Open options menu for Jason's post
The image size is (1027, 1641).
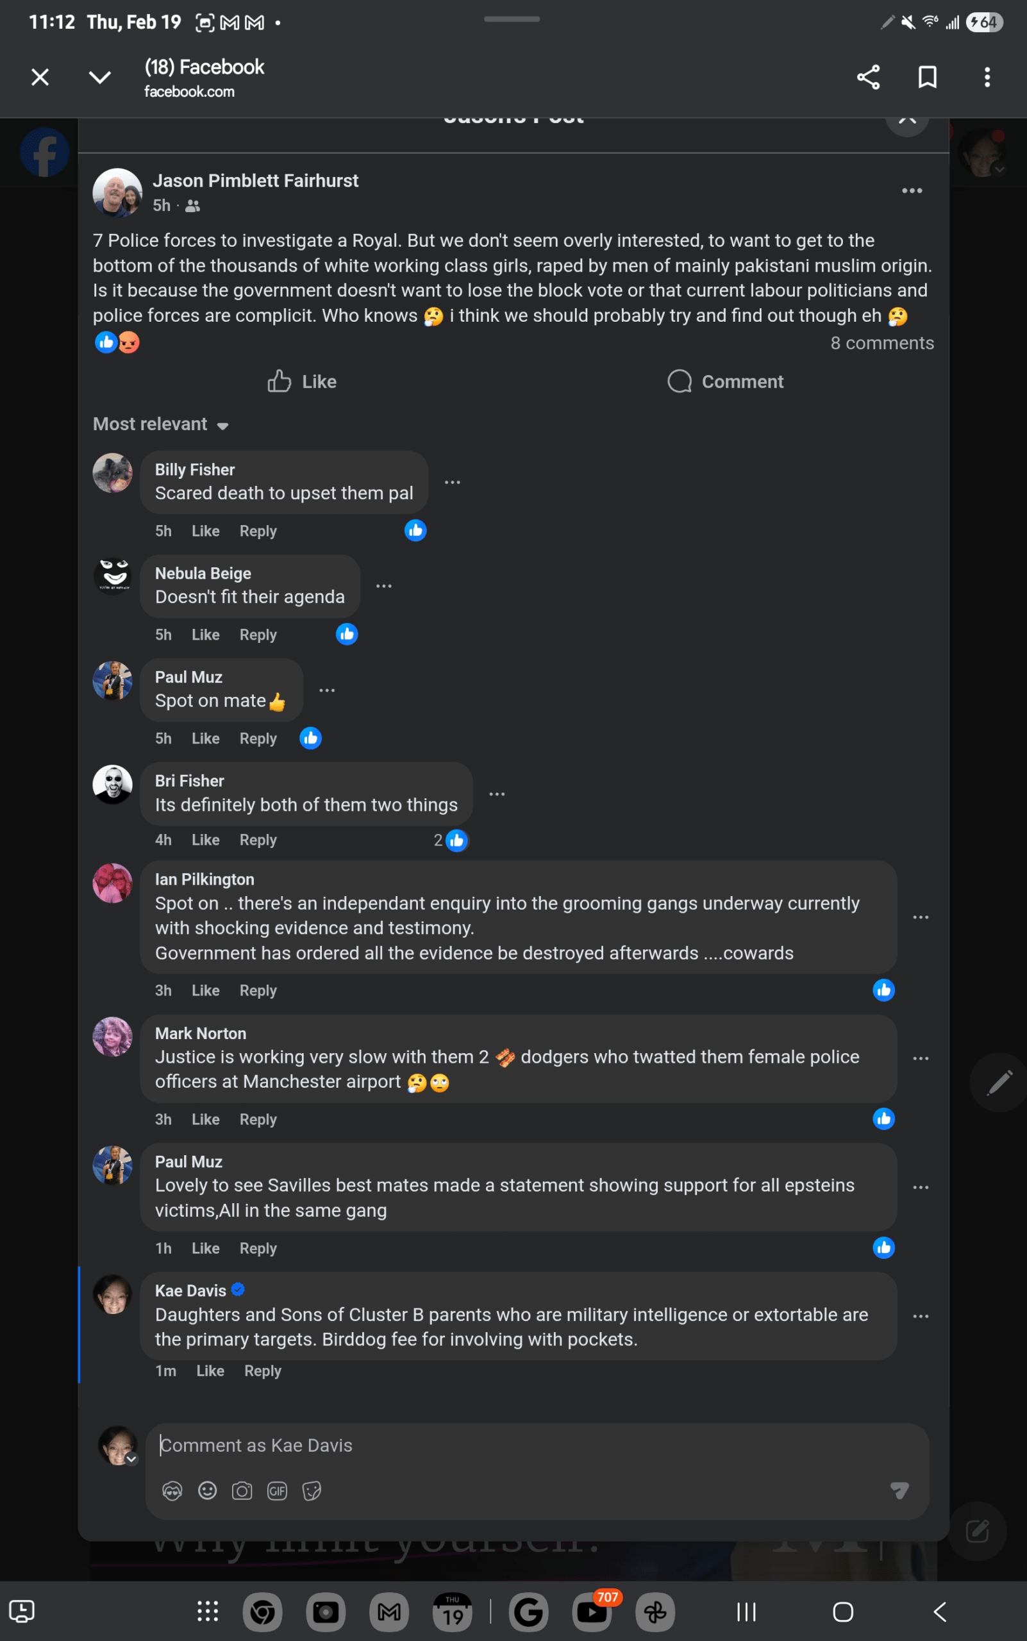coord(912,191)
